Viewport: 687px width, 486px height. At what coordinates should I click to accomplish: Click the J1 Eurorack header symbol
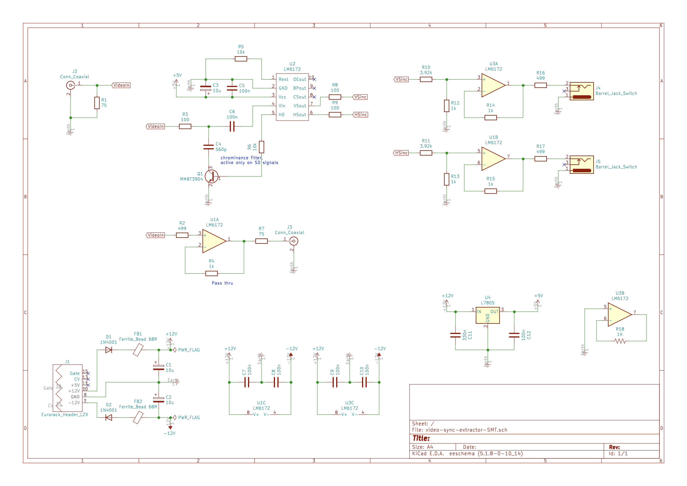click(68, 388)
